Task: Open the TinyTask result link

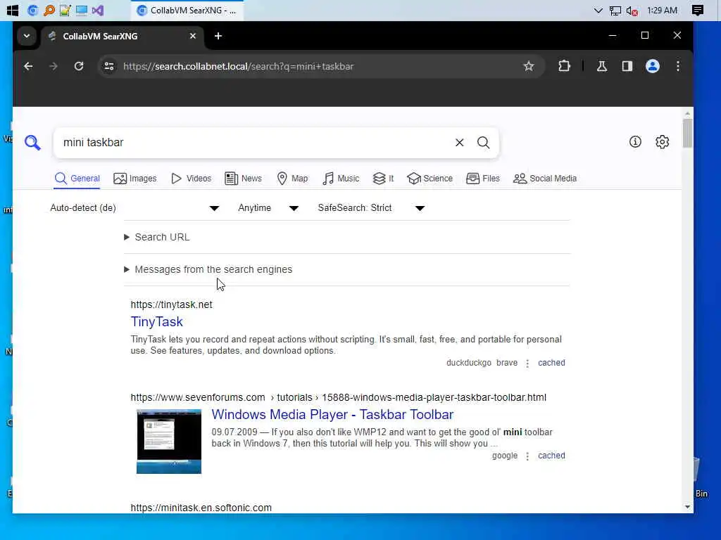Action: pos(157,322)
